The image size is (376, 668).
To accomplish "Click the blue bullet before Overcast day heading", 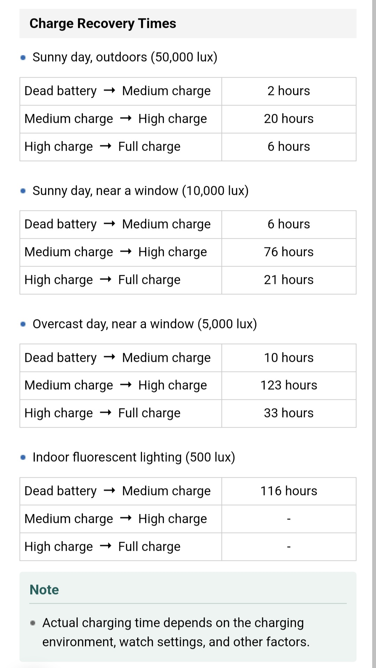I will (23, 324).
